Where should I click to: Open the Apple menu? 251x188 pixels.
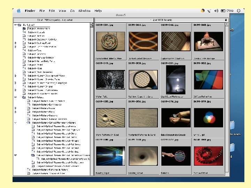click(x=18, y=11)
